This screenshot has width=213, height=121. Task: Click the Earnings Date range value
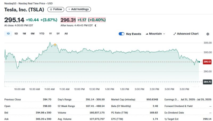tap(196, 100)
